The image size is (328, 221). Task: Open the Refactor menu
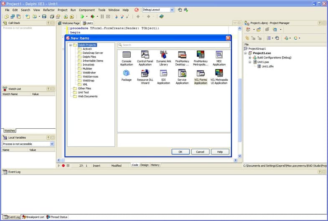[x=49, y=10]
